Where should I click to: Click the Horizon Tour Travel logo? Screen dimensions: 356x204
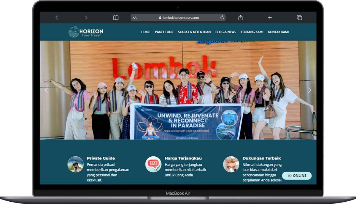[86, 32]
